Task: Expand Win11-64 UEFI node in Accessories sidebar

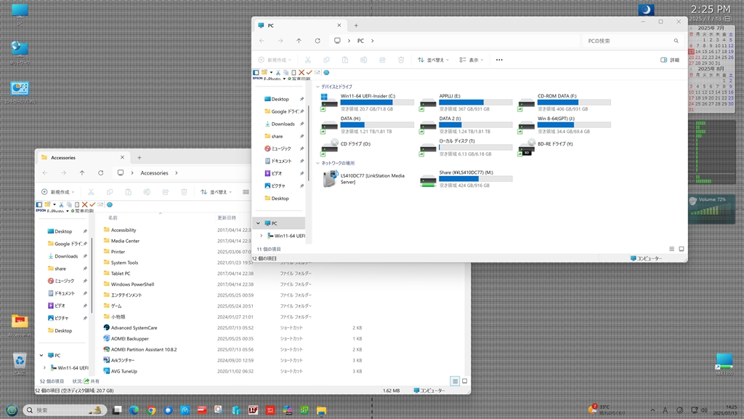Action: coord(44,367)
